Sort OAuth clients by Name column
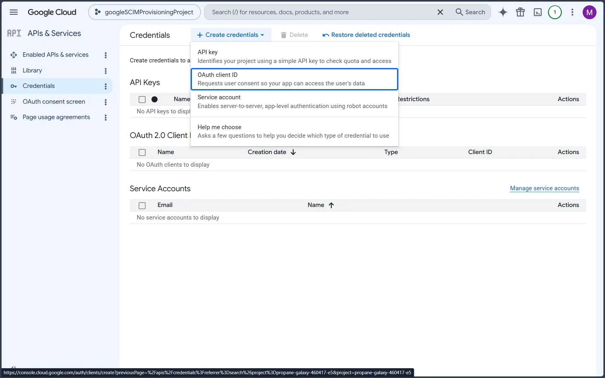The image size is (605, 378). tap(166, 152)
